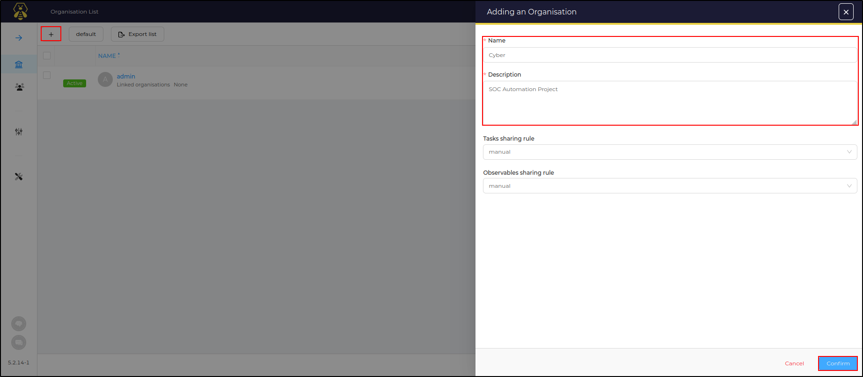This screenshot has width=863, height=377.
Task: Click the Active status badge
Action: tap(74, 83)
